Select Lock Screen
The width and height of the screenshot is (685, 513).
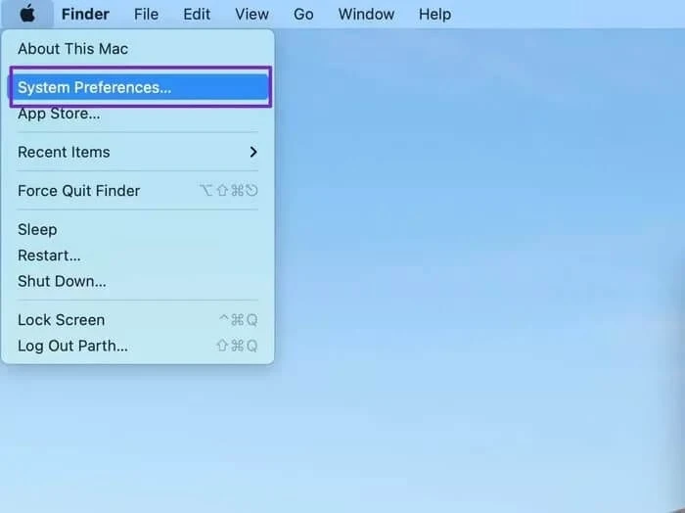(61, 320)
